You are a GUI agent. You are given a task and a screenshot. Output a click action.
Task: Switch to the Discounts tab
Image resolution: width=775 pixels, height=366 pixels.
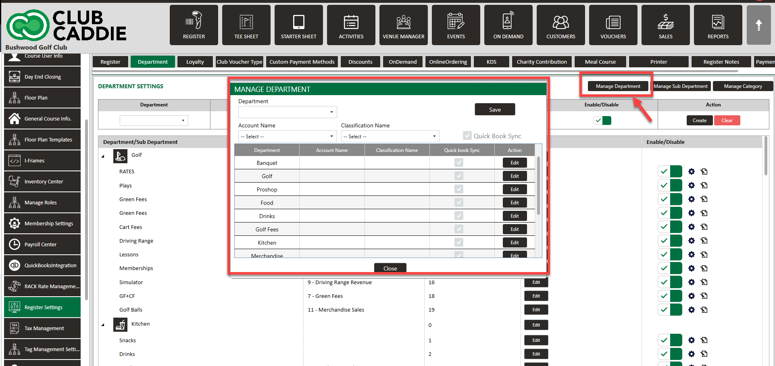point(360,62)
